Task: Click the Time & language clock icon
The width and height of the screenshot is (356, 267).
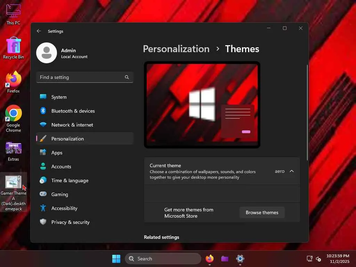Action: (43, 180)
